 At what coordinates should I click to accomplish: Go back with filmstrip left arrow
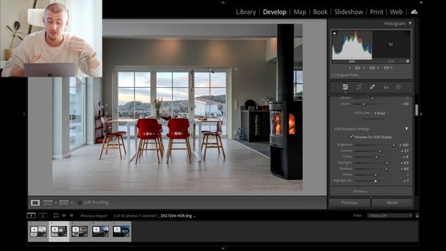(x=64, y=215)
